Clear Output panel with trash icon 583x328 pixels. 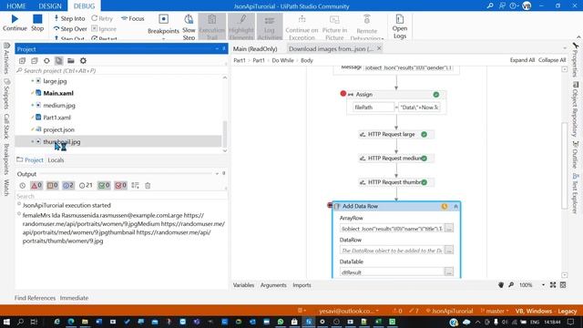click(148, 185)
